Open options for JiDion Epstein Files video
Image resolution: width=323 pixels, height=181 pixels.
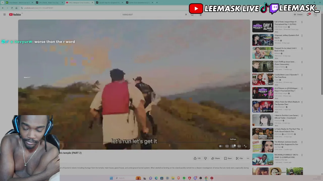[302, 102]
